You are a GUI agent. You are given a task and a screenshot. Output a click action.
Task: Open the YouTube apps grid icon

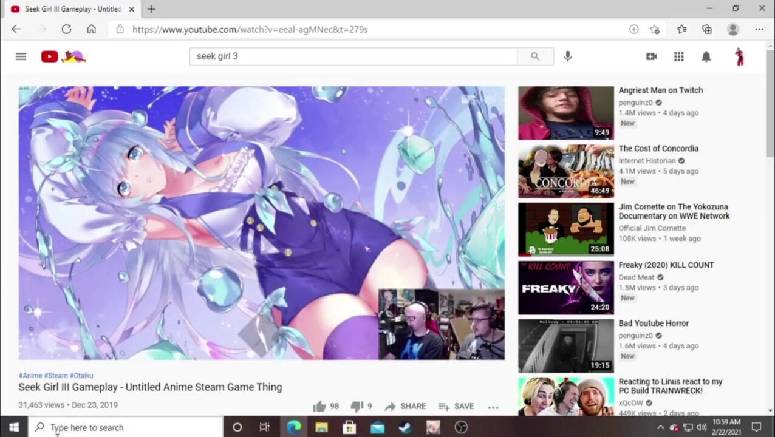(678, 56)
